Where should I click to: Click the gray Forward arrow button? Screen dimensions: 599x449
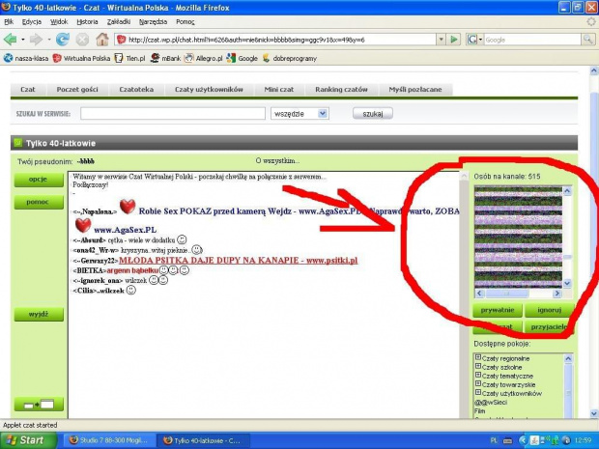point(37,40)
